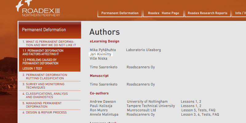Viewport: 246px width, 123px height.
Task: Go to Roadex Home Page tab
Action: (164, 13)
